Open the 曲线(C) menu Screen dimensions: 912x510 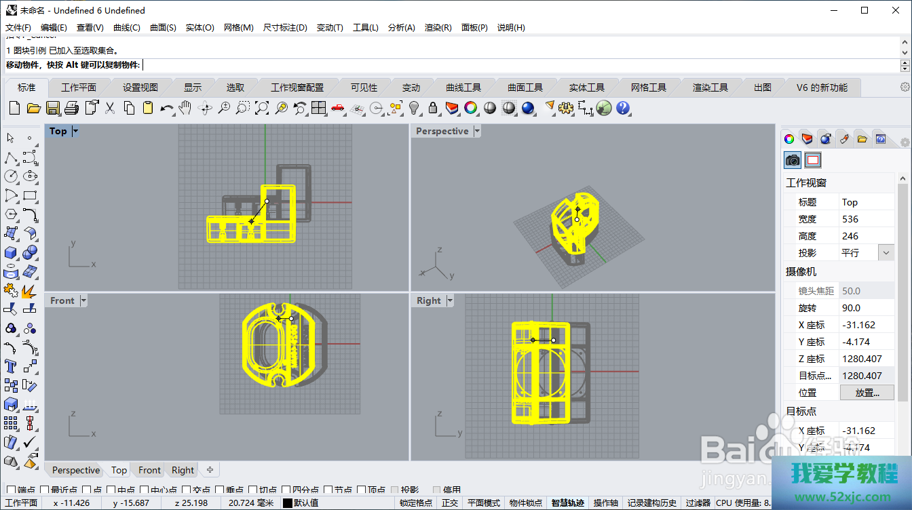[x=126, y=28]
